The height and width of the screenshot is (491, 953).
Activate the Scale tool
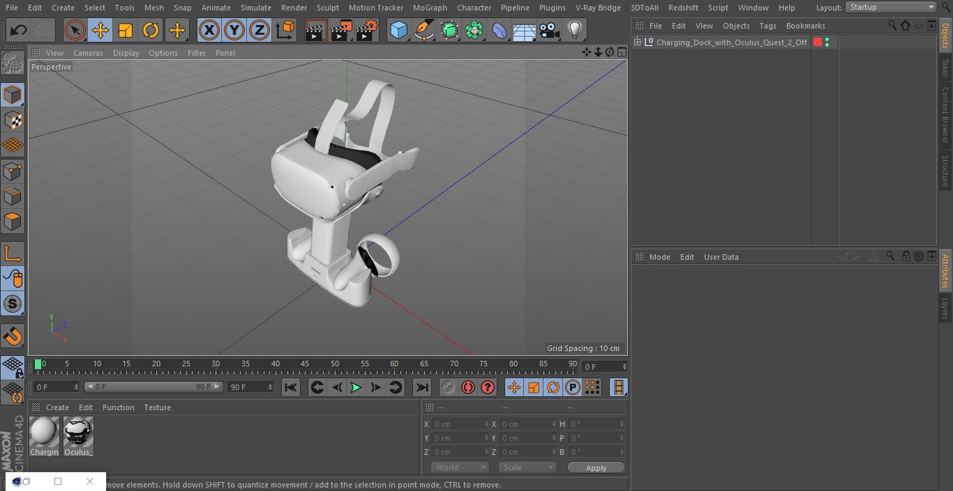point(126,31)
